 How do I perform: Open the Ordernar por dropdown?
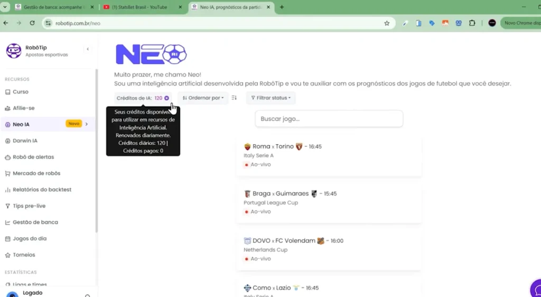coord(203,98)
